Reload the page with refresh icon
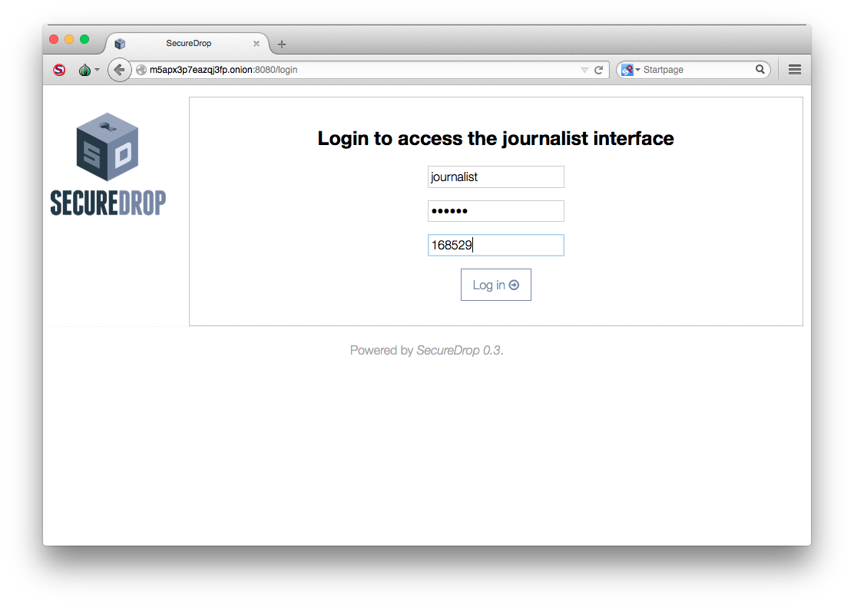854x607 pixels. tap(598, 70)
